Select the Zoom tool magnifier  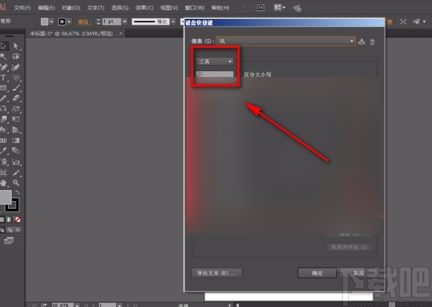tap(16, 183)
